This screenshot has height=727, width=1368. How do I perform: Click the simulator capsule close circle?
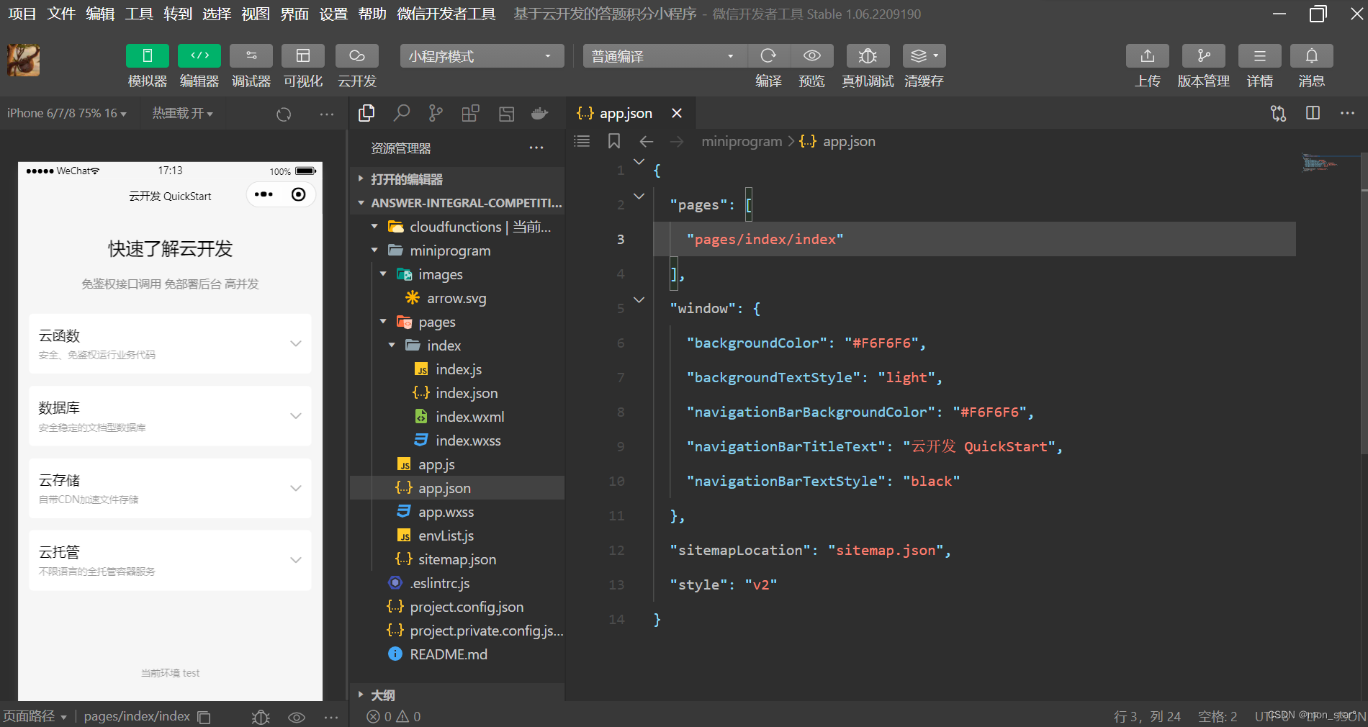tap(298, 194)
